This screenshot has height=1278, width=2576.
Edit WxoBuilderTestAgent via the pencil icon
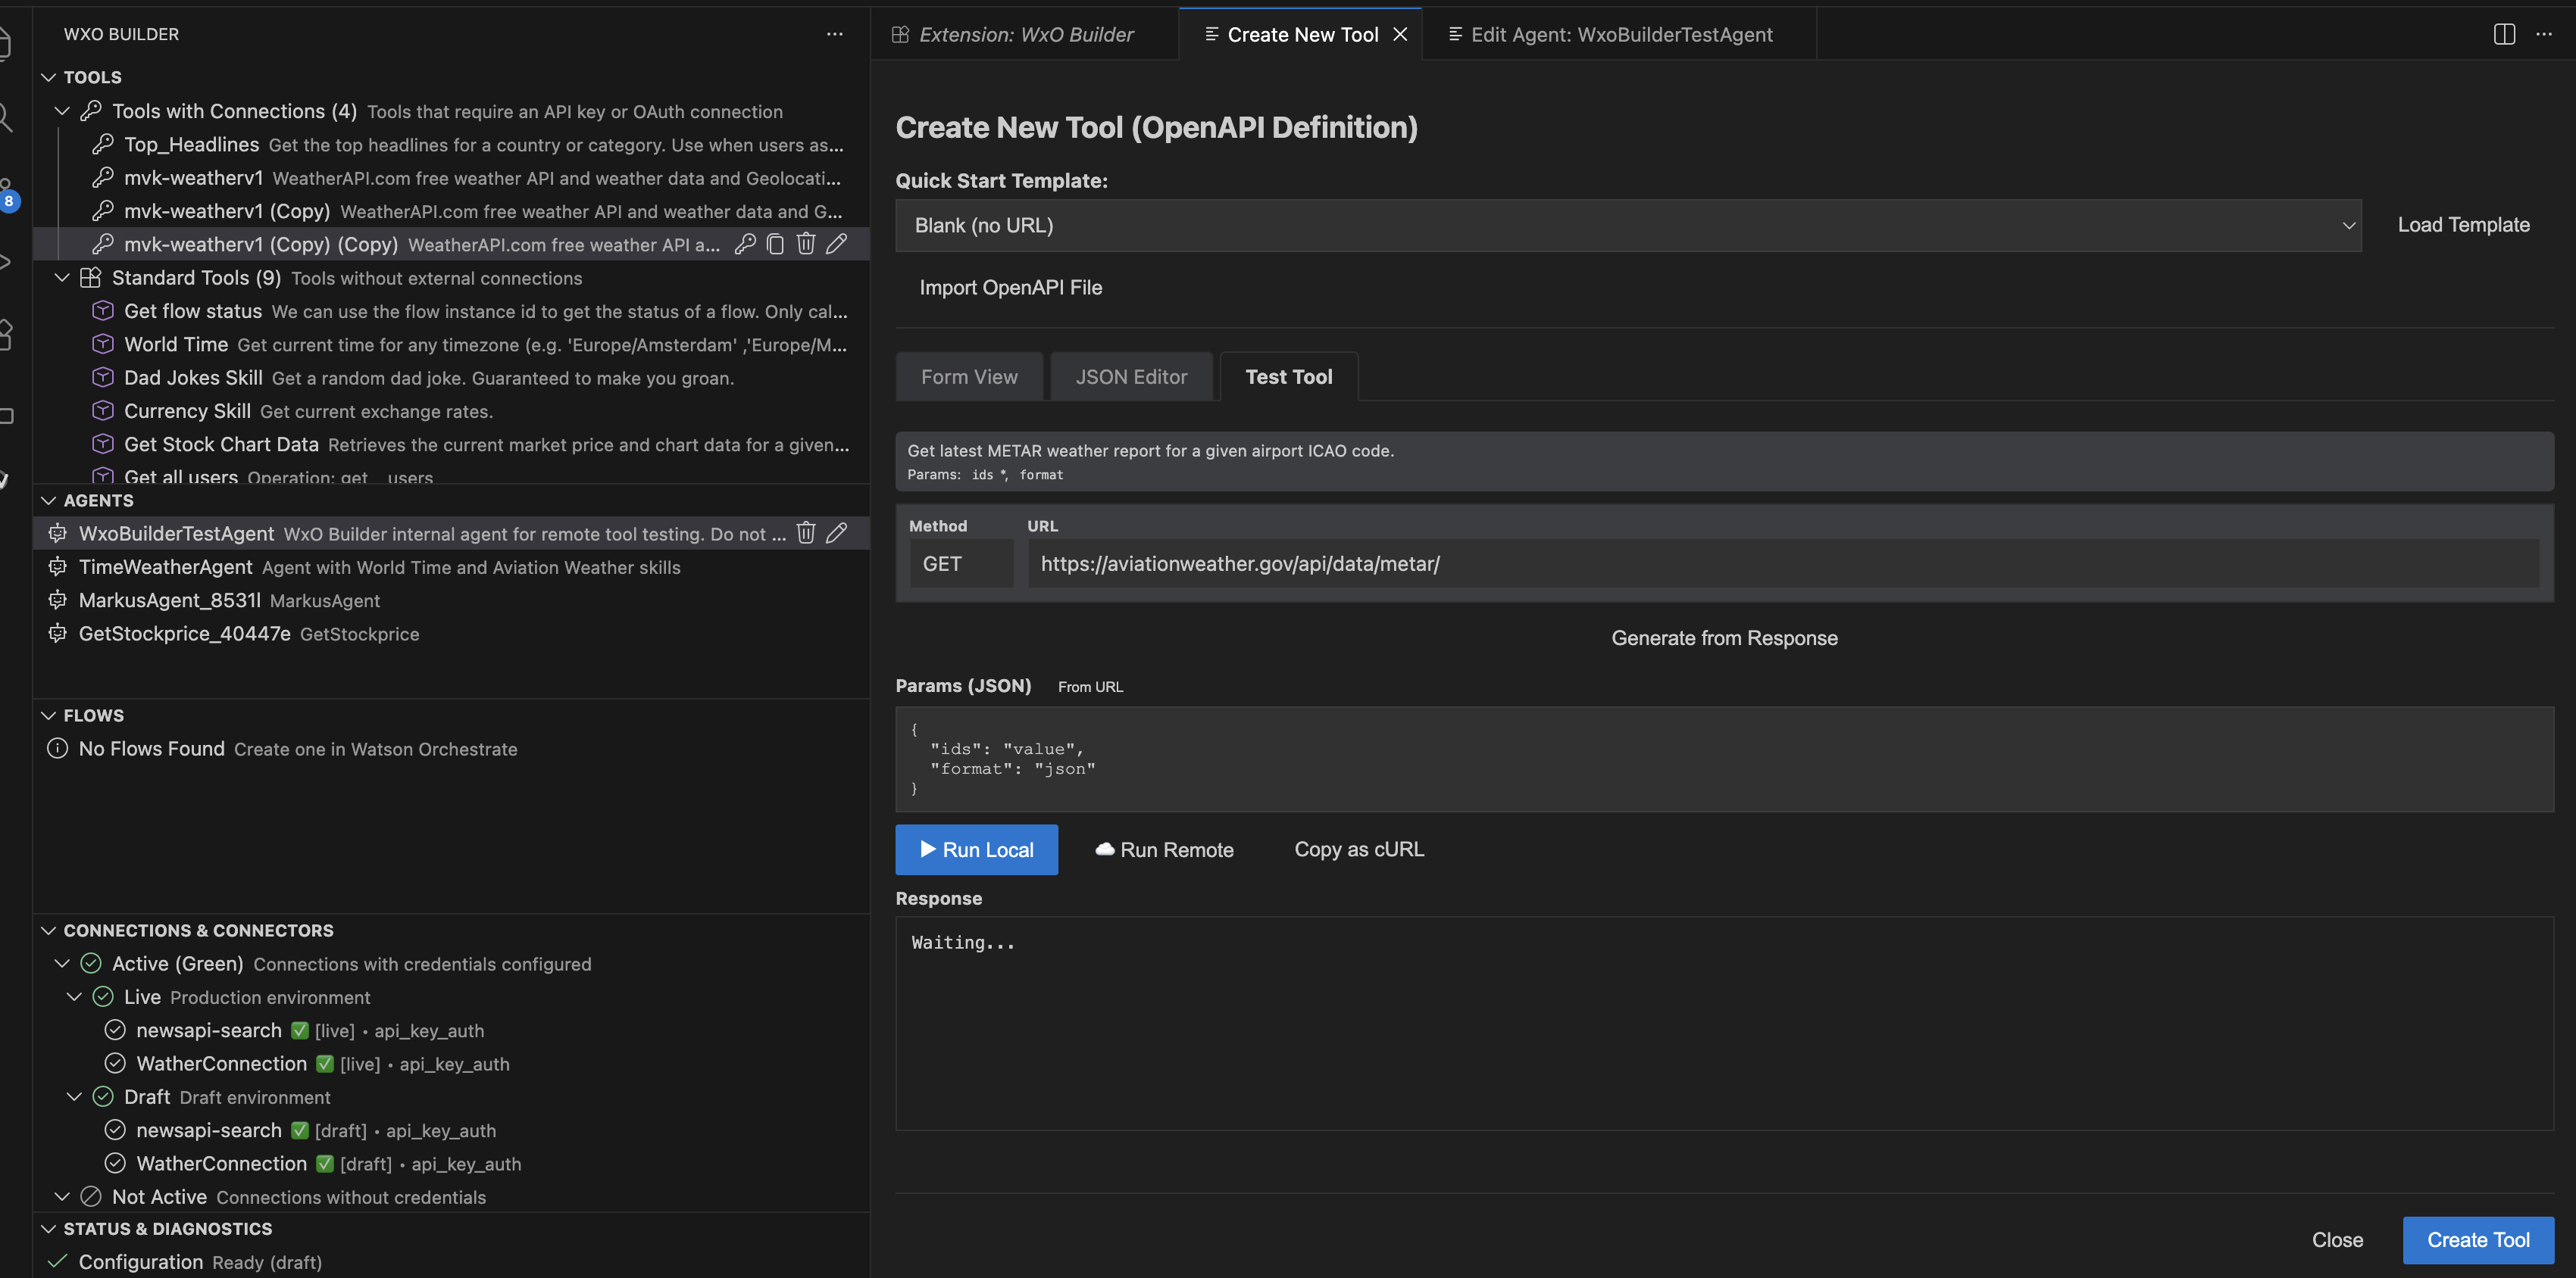click(x=837, y=532)
